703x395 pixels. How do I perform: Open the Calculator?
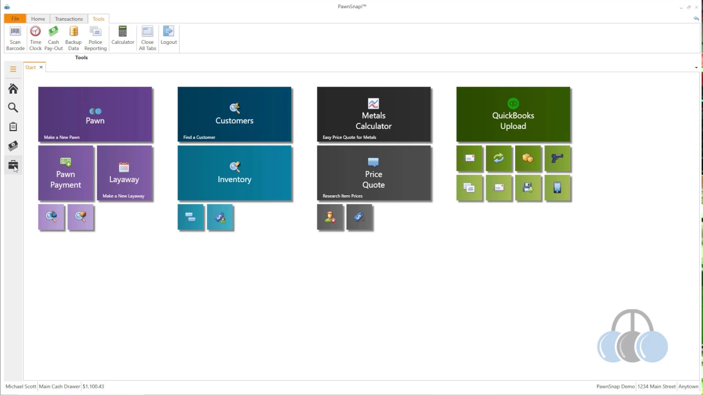click(x=122, y=36)
